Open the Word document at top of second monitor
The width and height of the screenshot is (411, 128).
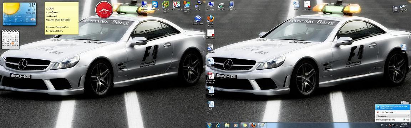(296, 5)
